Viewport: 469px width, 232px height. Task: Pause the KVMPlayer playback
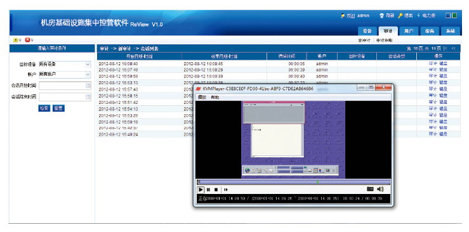click(x=208, y=190)
